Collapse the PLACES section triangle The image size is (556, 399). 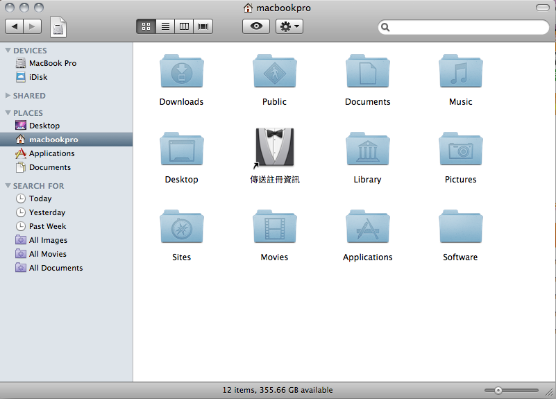pos(8,113)
